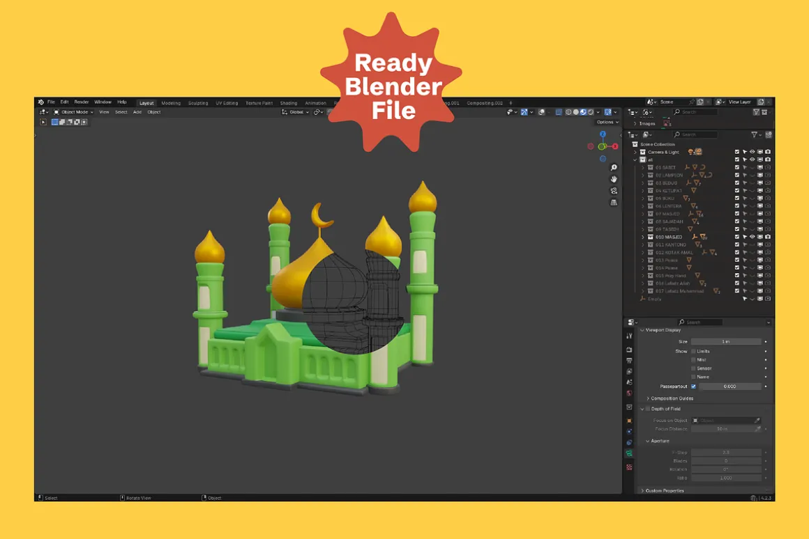Expand the Images entry

point(635,124)
